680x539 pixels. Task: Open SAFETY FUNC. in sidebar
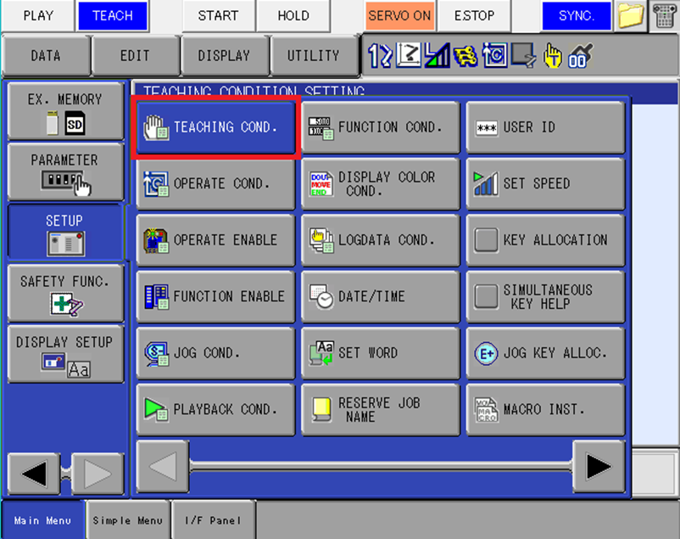(x=64, y=293)
